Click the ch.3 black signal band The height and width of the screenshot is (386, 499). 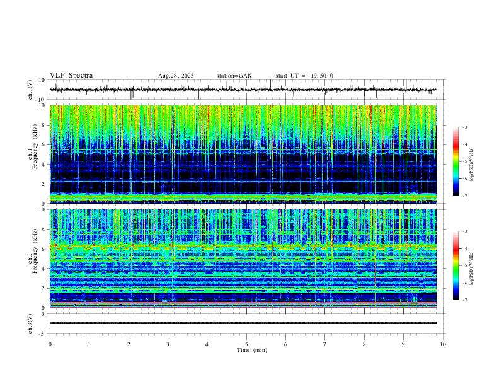(243, 323)
